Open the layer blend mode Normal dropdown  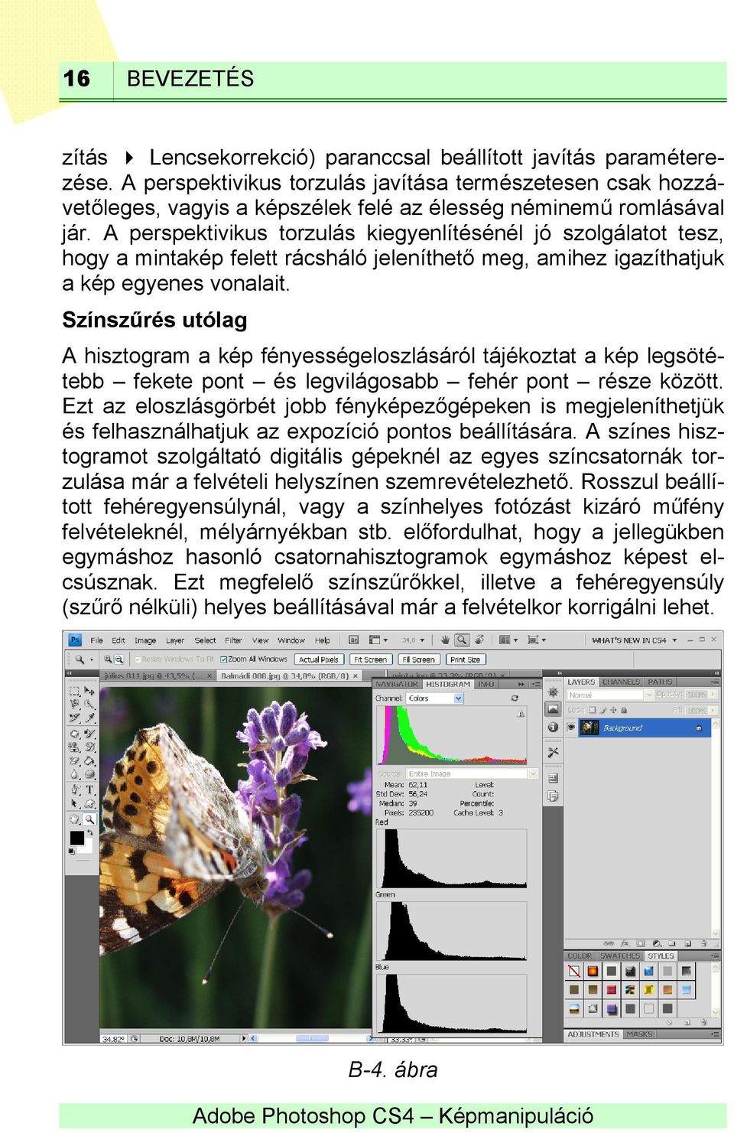click(610, 695)
